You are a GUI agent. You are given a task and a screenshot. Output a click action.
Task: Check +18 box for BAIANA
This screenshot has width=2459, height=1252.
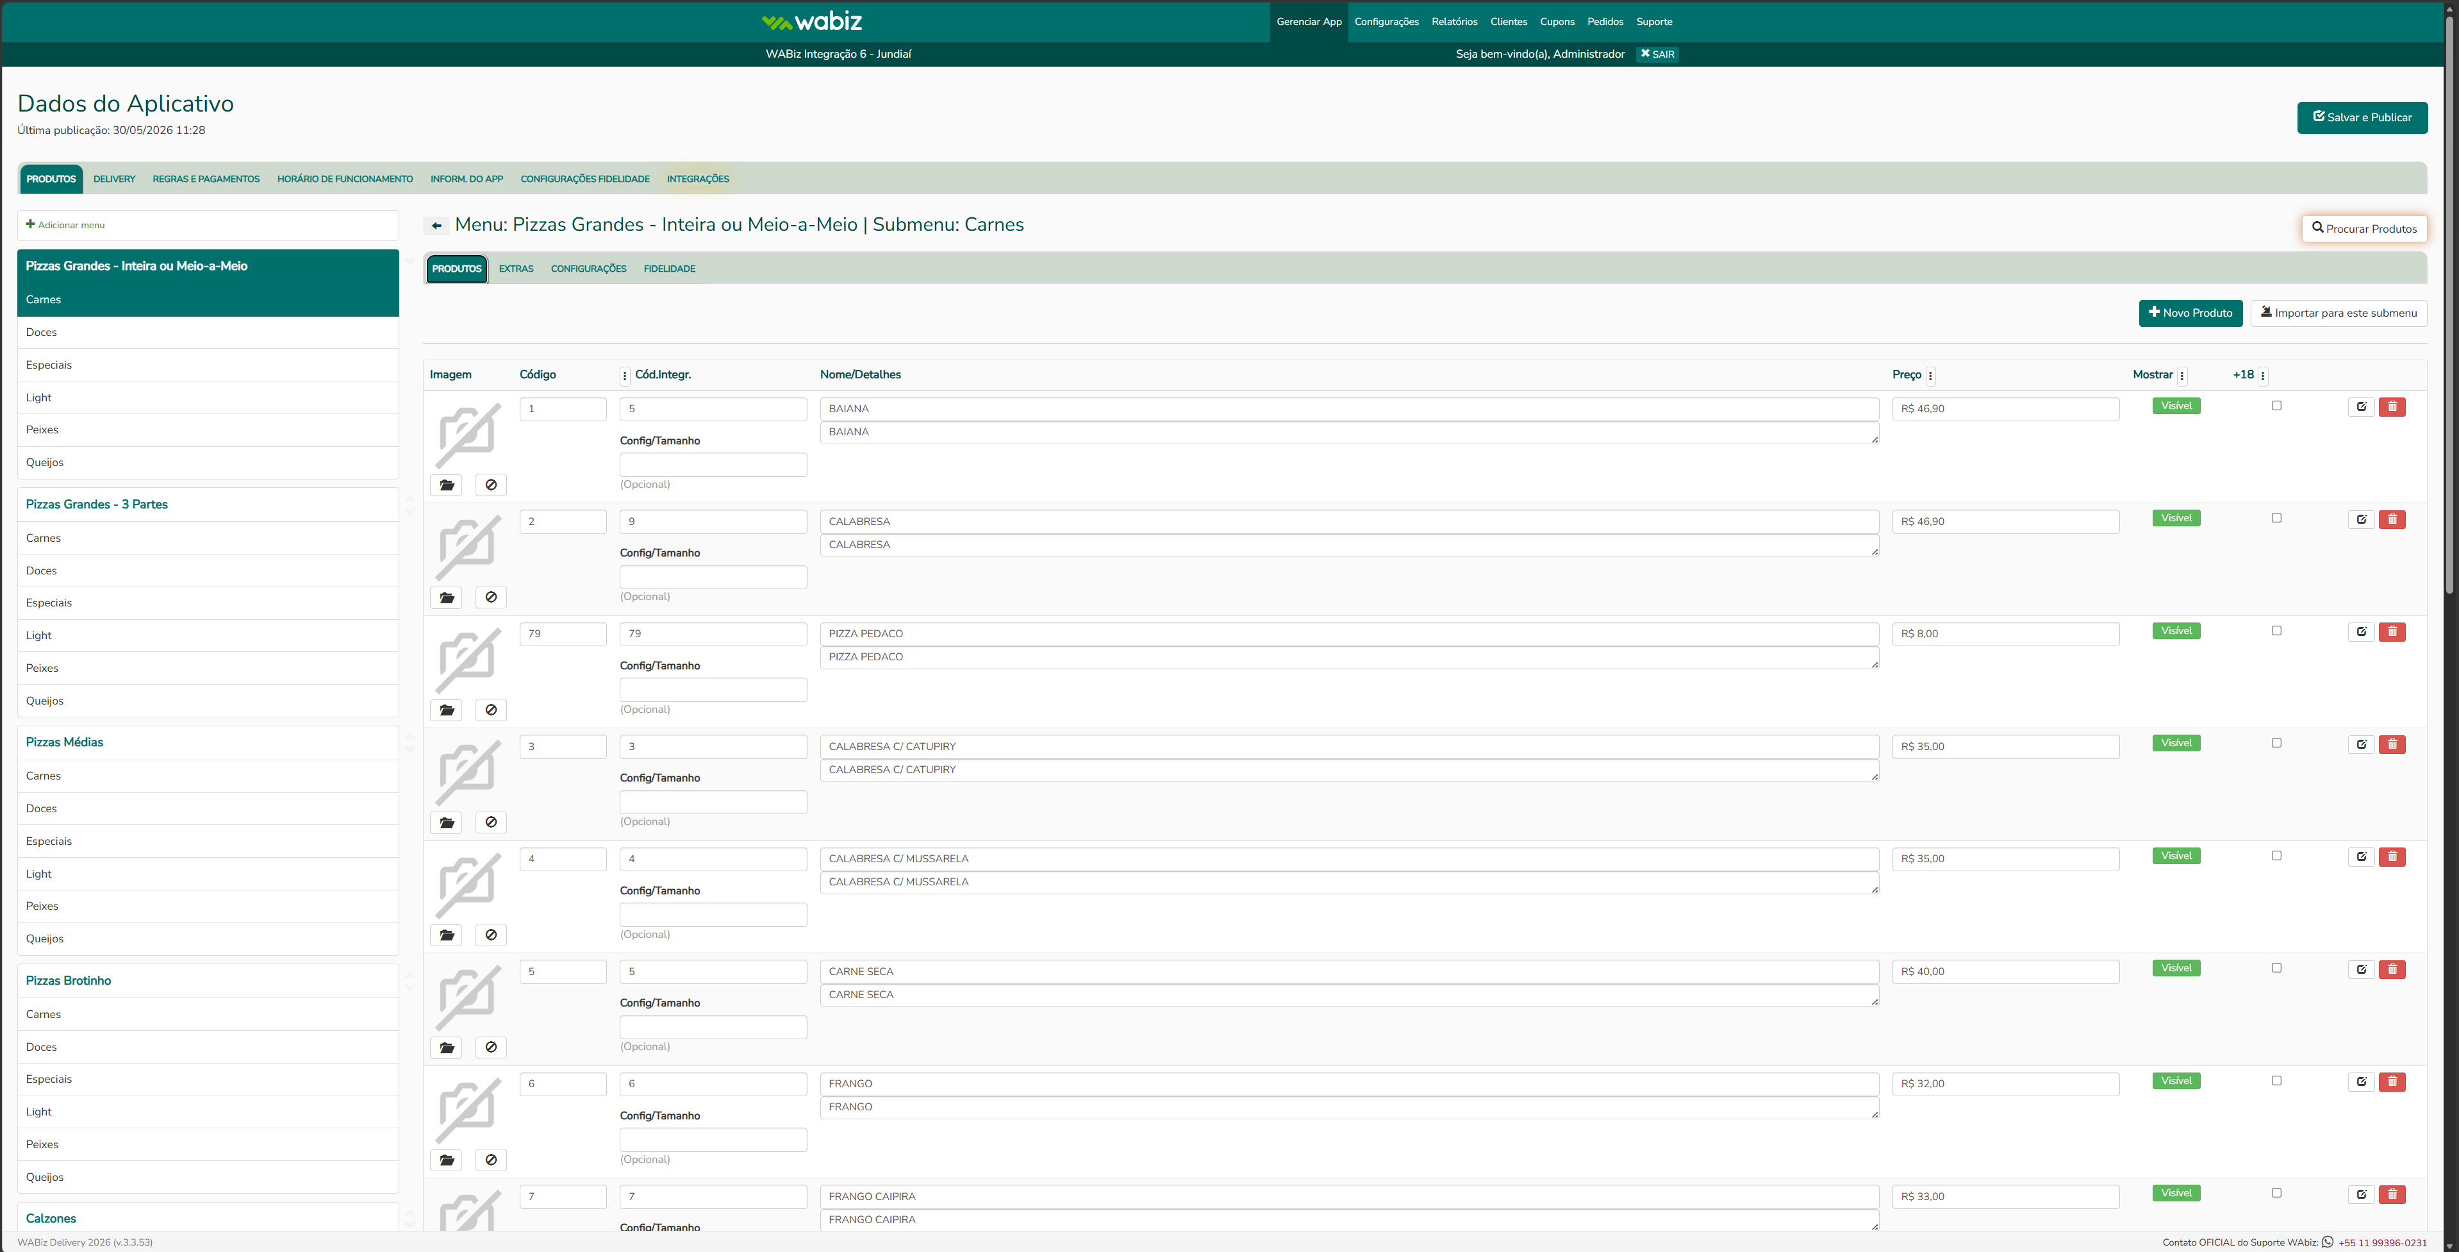(2277, 406)
